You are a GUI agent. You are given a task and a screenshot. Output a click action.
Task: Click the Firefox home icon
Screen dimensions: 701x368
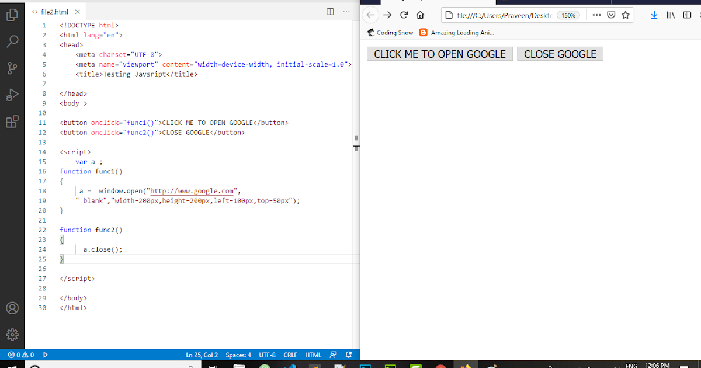pos(420,15)
